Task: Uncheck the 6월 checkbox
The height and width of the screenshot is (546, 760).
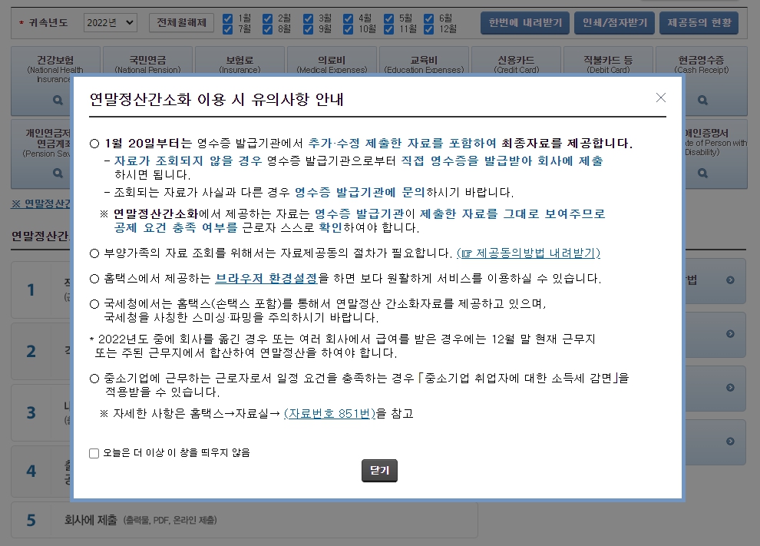Action: tap(429, 18)
